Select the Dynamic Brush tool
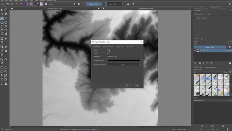232x131 pixels. click(x=2, y=34)
